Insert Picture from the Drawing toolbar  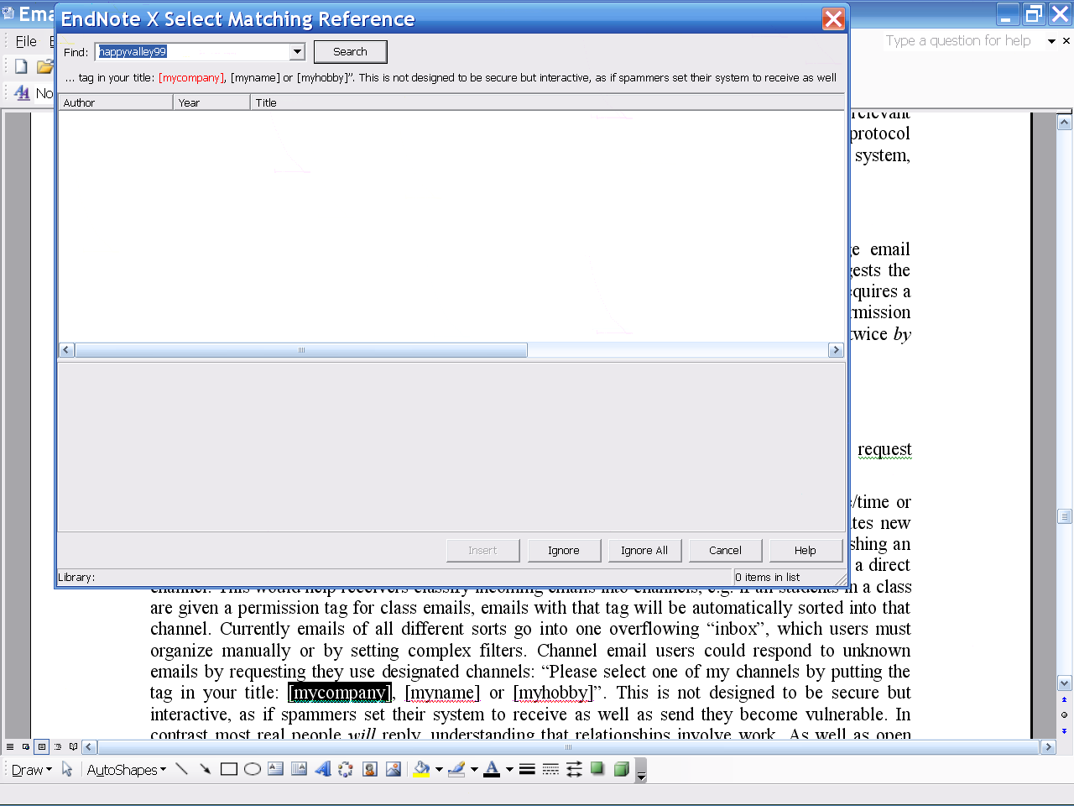[393, 769]
